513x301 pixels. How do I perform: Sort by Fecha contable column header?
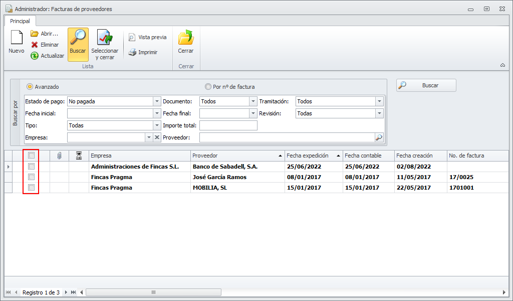(x=368, y=156)
